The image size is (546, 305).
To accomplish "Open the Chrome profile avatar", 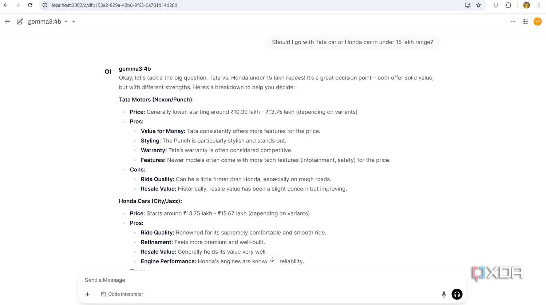I will coord(526,5).
